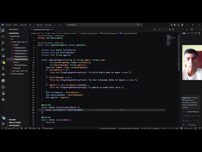The height and width of the screenshot is (152, 202).
Task: Toggle the primary side bar
Action: (x=175, y=25)
